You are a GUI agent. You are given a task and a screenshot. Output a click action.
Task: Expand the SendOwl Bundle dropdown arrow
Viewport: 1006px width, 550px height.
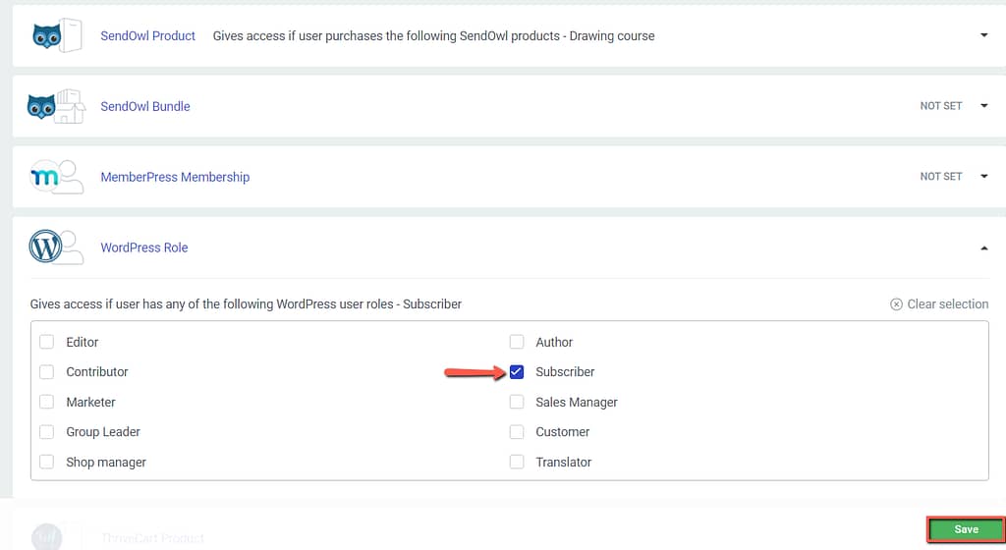point(984,106)
